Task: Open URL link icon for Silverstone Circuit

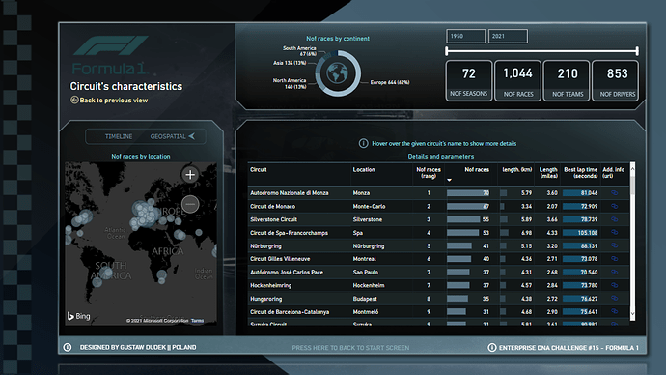Action: pyautogui.click(x=614, y=219)
